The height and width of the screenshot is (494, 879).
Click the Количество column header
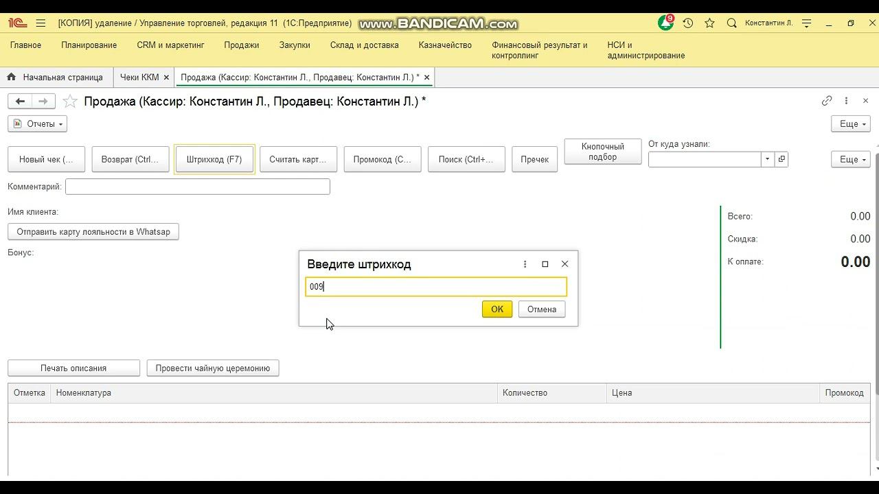pyautogui.click(x=553, y=393)
